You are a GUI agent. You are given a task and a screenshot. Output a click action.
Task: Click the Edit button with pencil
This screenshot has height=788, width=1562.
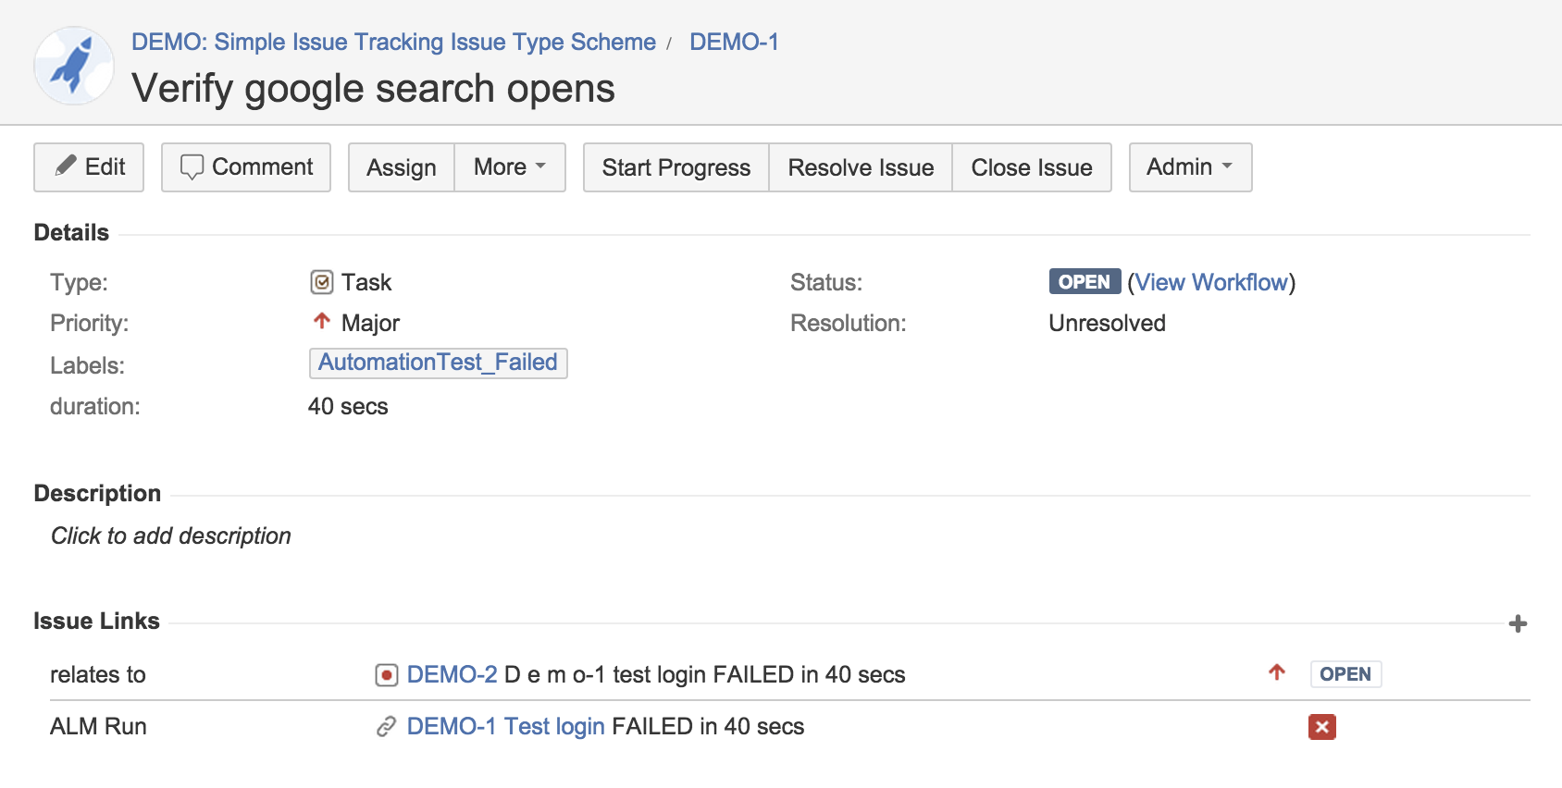(x=89, y=167)
